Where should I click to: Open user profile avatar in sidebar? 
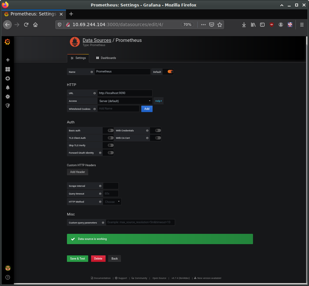8,268
